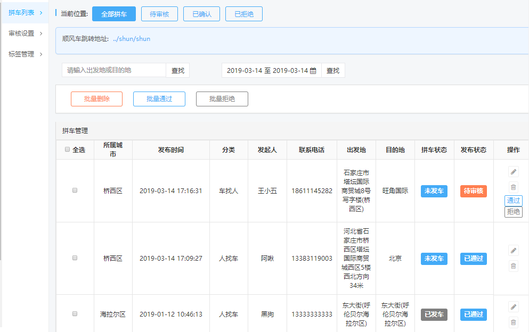The image size is (529, 332).
Task: Click the 批量拒绝 button
Action: pos(222,99)
